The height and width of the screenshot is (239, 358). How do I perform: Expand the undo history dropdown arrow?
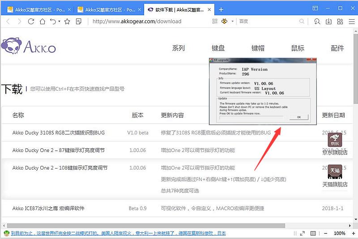pos(60,21)
